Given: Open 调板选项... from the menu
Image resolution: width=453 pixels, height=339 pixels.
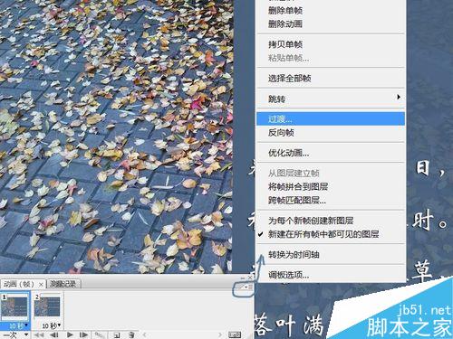Looking at the screenshot, I should (x=331, y=275).
